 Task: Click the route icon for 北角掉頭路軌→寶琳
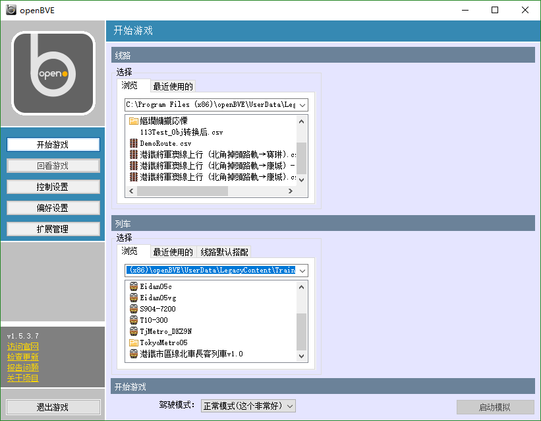(x=134, y=154)
